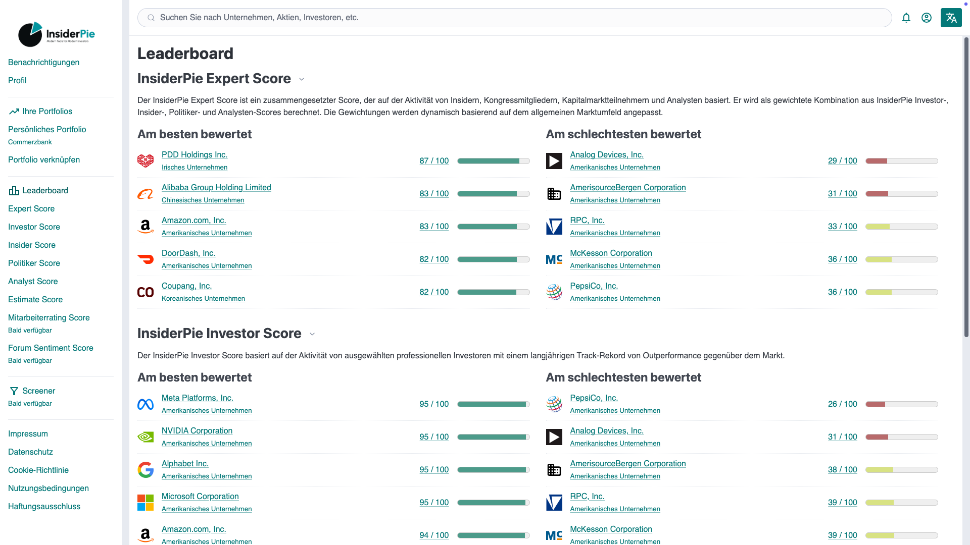Open the user account icon
Viewport: 970px width, 545px height.
point(927,18)
